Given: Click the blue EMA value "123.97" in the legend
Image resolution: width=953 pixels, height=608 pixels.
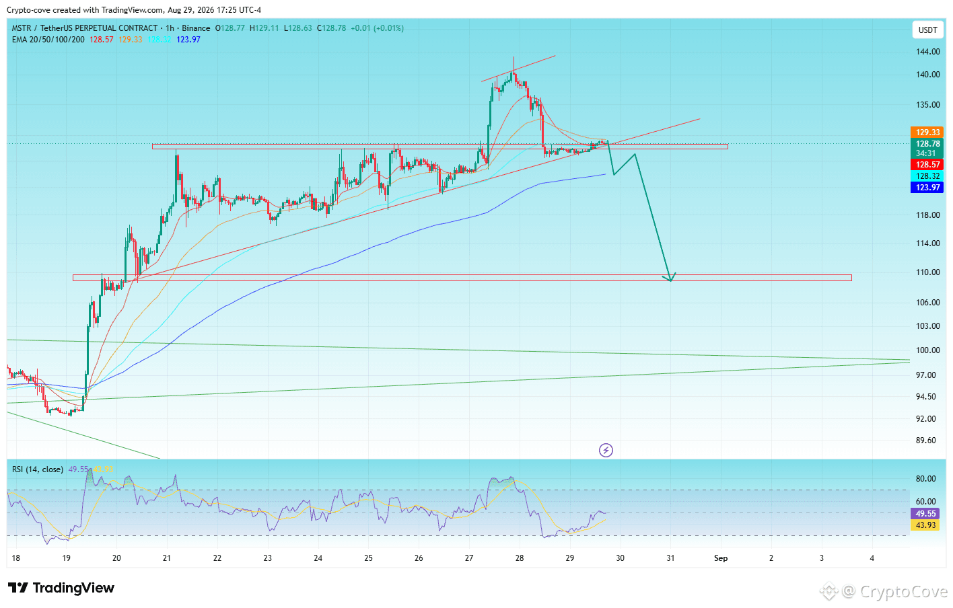Looking at the screenshot, I should coord(188,40).
